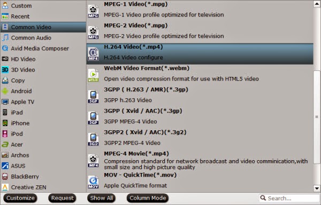Click the Recent category icon
Screen dimensions: 321x205
point(5,16)
